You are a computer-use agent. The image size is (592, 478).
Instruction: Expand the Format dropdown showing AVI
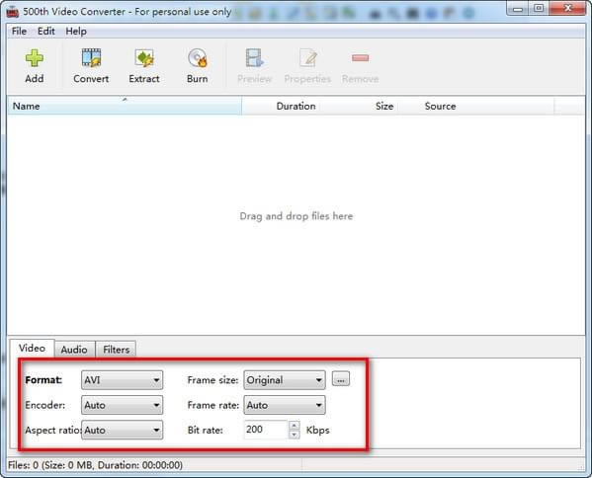[x=122, y=380]
